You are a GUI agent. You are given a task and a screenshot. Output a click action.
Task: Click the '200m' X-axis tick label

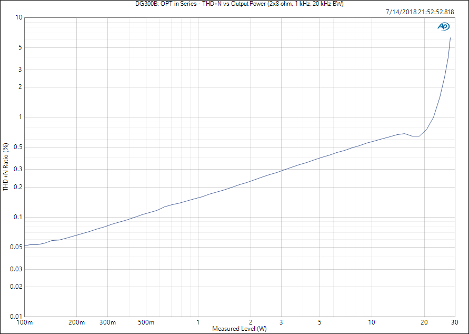[77, 322]
